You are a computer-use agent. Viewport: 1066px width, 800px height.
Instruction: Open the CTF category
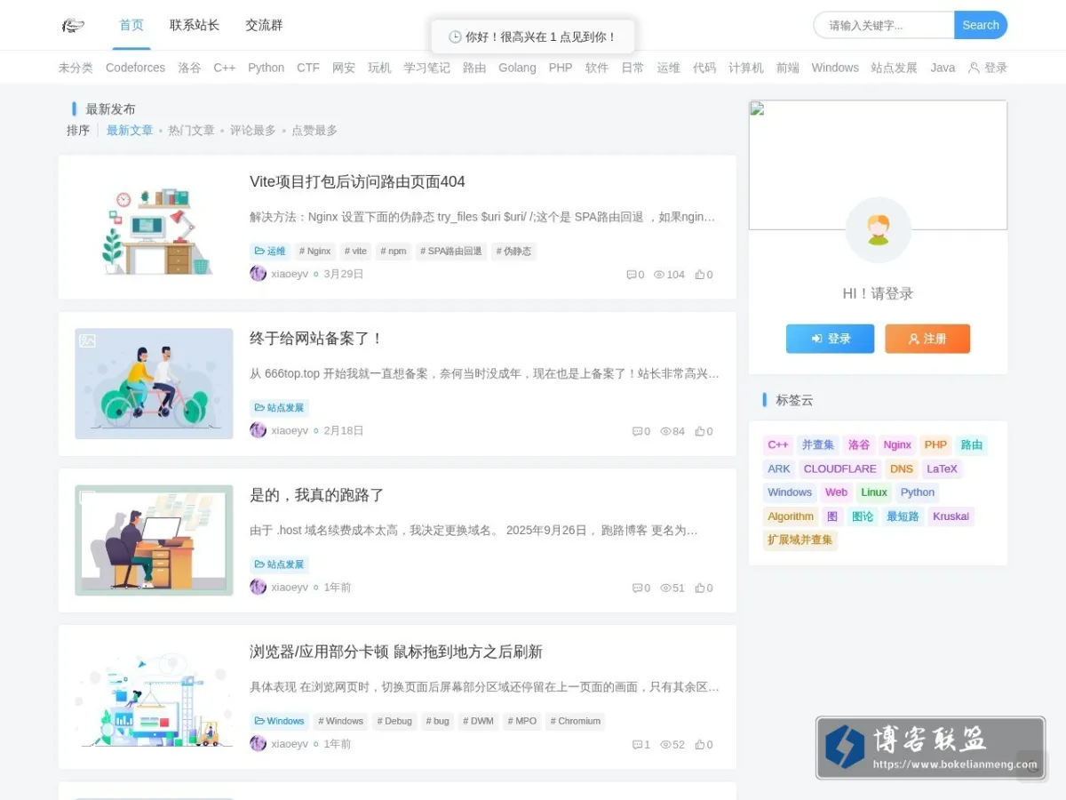point(308,68)
